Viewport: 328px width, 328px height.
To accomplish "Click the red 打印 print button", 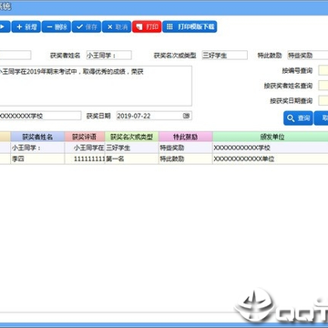I will (147, 26).
